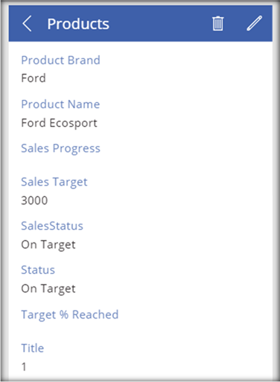
Task: Click the back arrow icon
Action: tap(27, 23)
